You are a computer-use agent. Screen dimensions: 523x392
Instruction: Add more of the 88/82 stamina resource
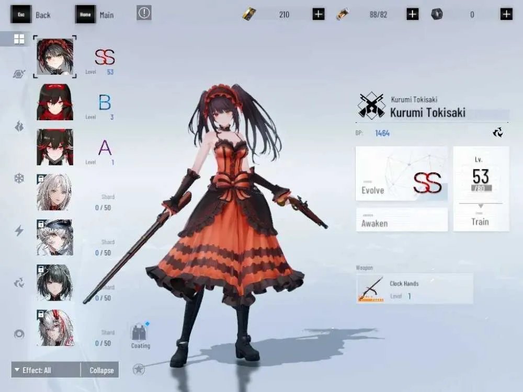click(x=413, y=14)
